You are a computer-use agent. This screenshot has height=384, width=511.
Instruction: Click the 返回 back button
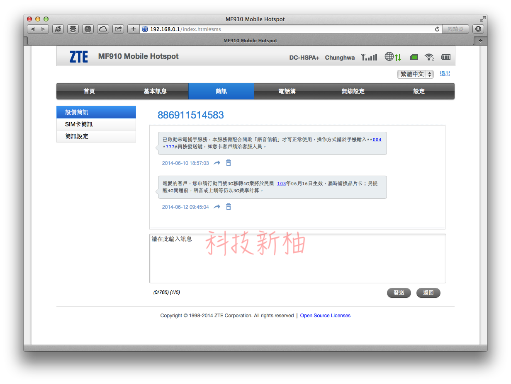point(428,293)
